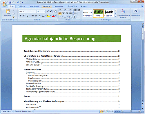The width and height of the screenshot is (145, 114).
Task: Open the Seitenlayout ribbon tab
Action: coord(34,6)
